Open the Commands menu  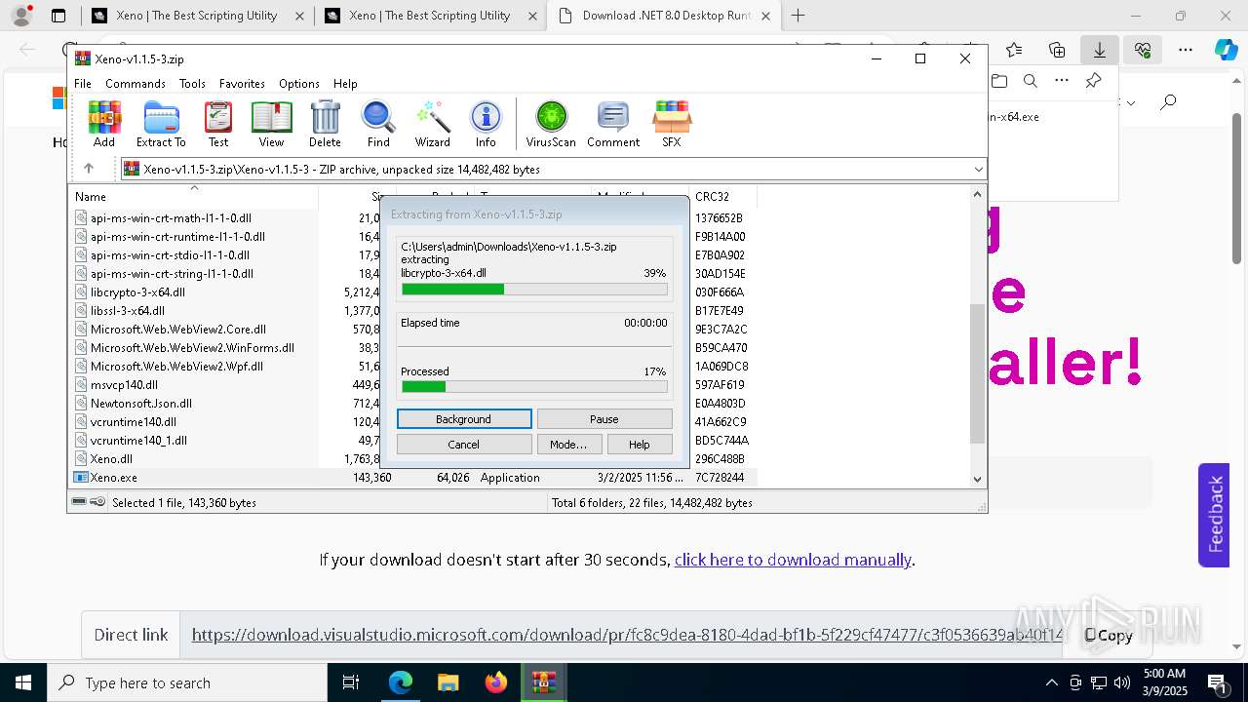(136, 84)
